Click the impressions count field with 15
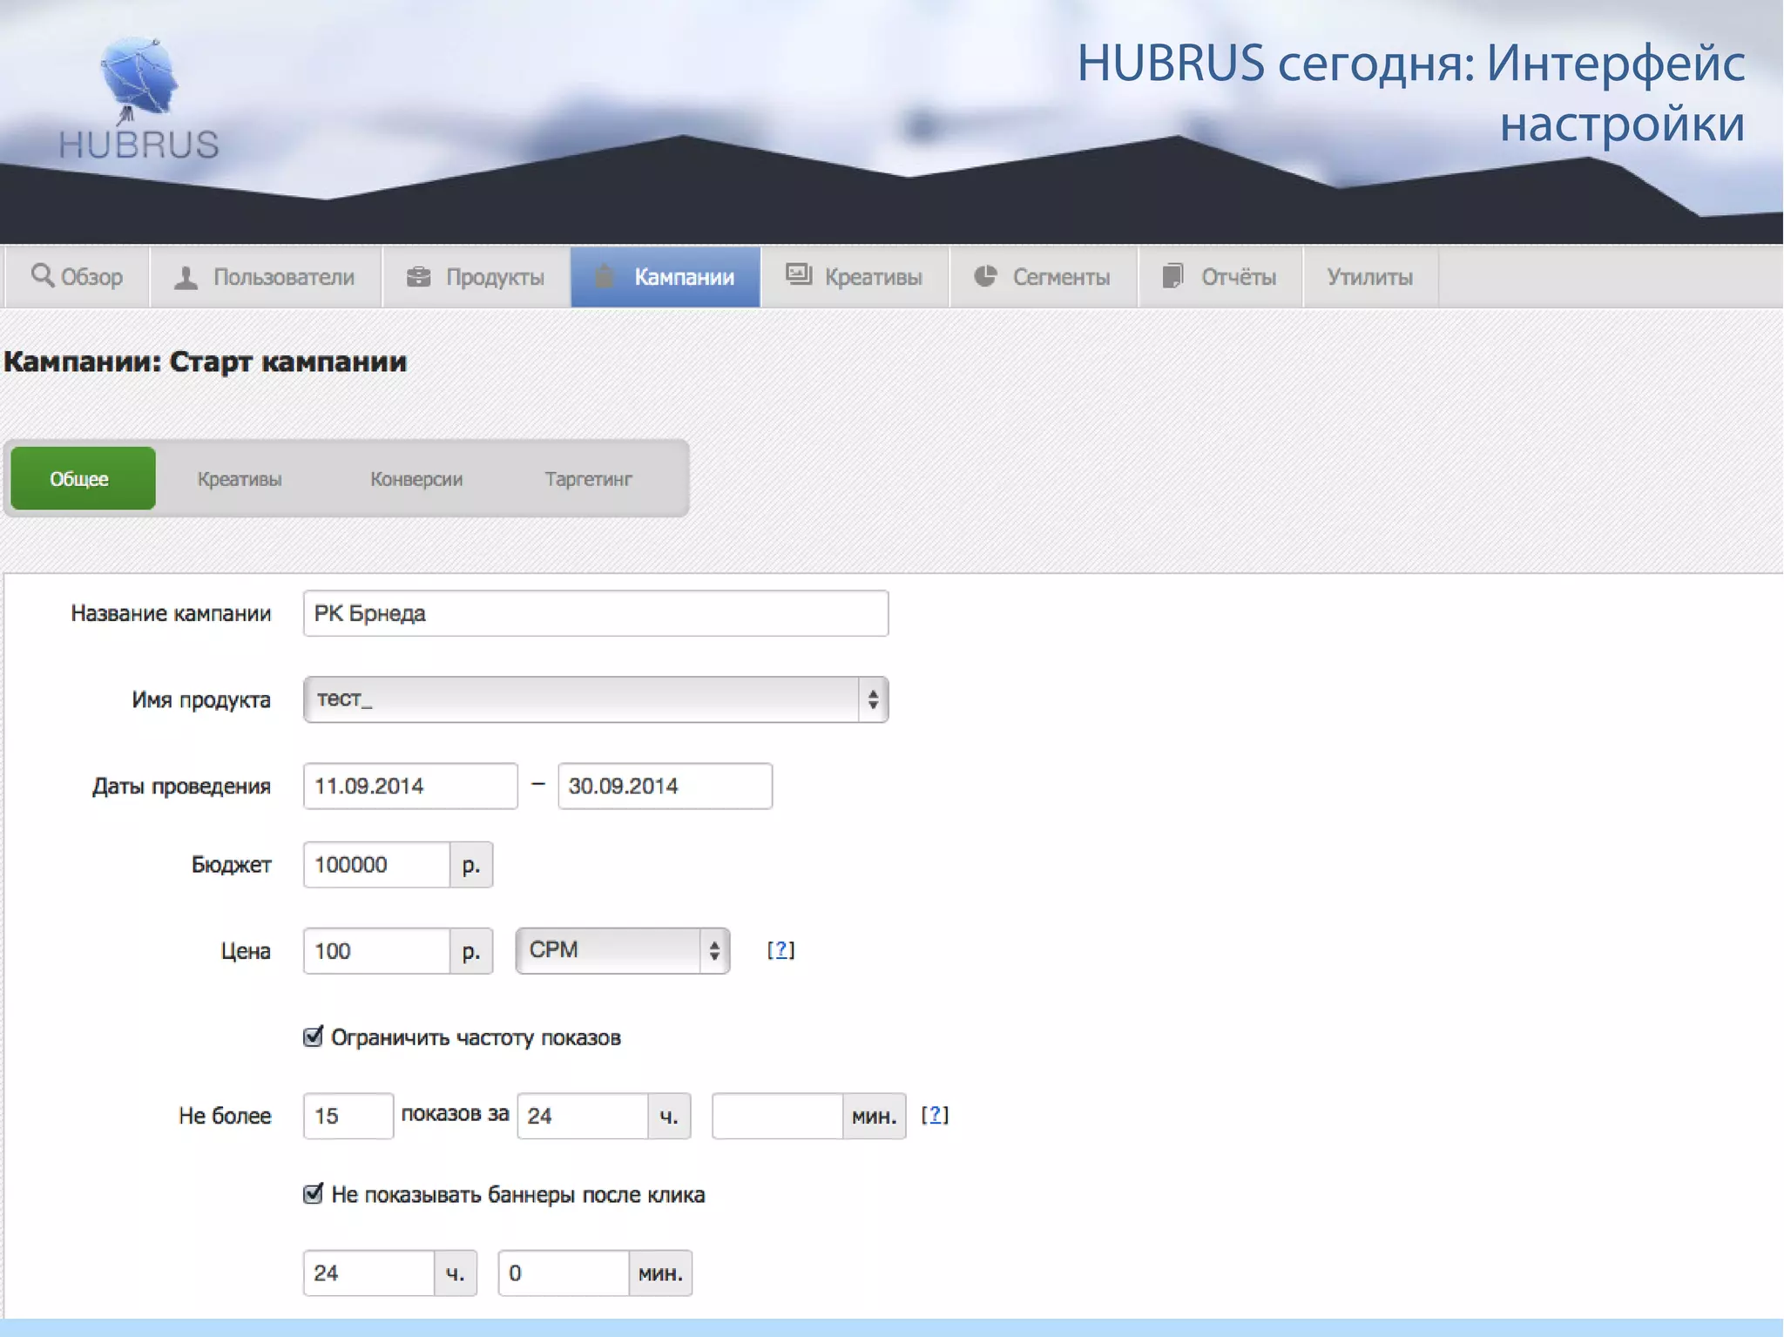Viewport: 1784px width, 1337px height. tap(348, 1116)
